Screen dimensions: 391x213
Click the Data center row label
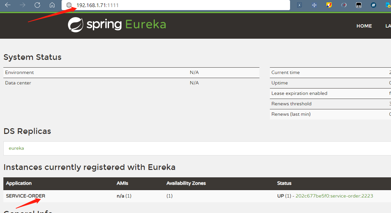(18, 83)
